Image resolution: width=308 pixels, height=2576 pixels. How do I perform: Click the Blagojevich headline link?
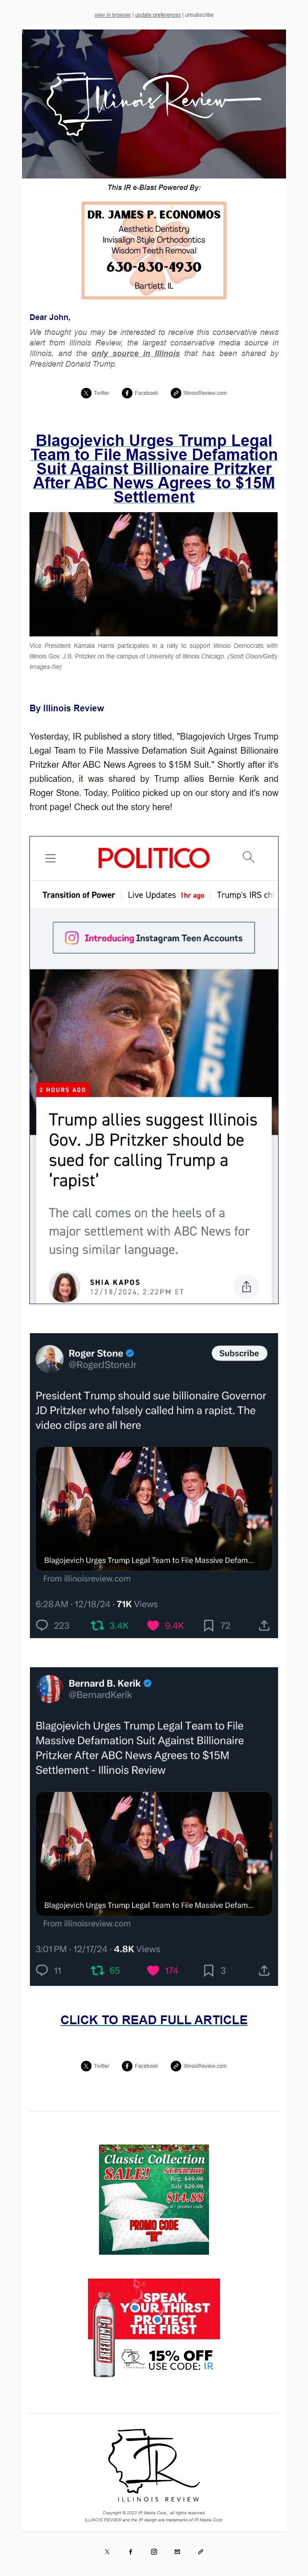coord(154,468)
